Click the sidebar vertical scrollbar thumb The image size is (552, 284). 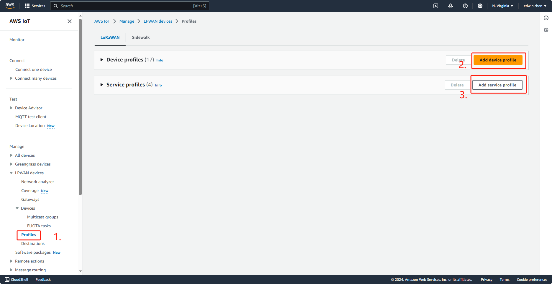(x=80, y=107)
